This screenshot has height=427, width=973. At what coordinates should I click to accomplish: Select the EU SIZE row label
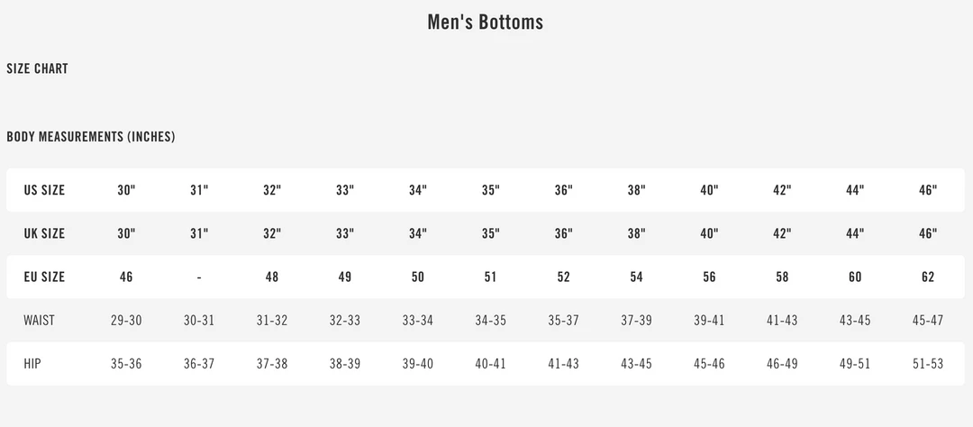click(44, 277)
